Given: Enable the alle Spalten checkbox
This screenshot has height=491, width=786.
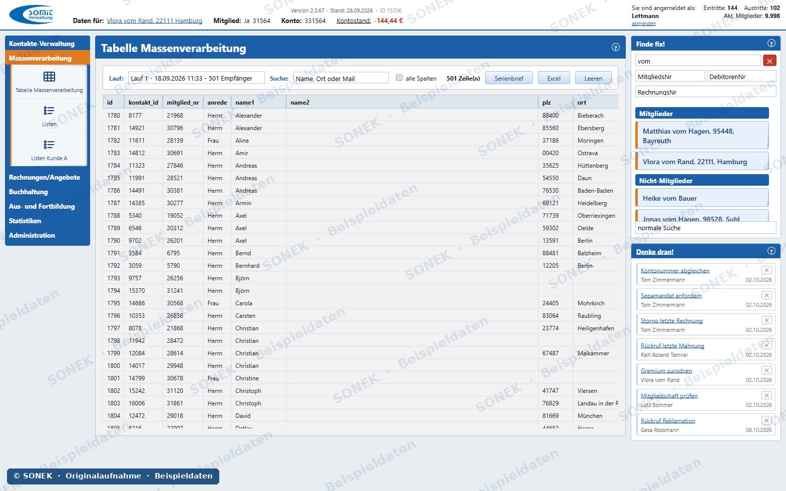Looking at the screenshot, I should [x=399, y=78].
